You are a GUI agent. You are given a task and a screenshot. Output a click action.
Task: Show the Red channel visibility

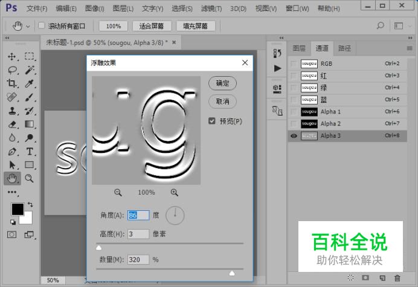[x=294, y=76]
